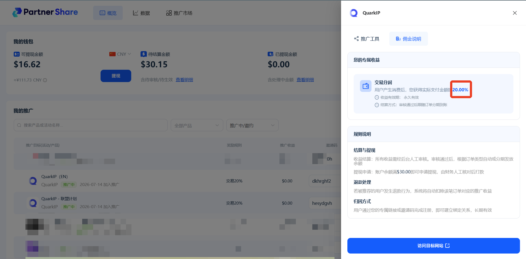Click the invite code dkhrghf2 field

325,181
